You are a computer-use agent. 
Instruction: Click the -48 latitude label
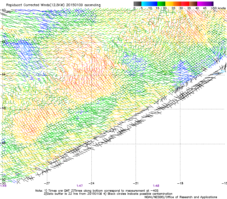click(x=3, y=143)
